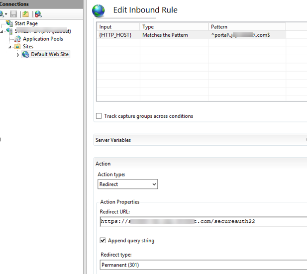Screen dimensions: 307x274
Task: Enable Track capture groups across conditions
Action: click(99, 116)
